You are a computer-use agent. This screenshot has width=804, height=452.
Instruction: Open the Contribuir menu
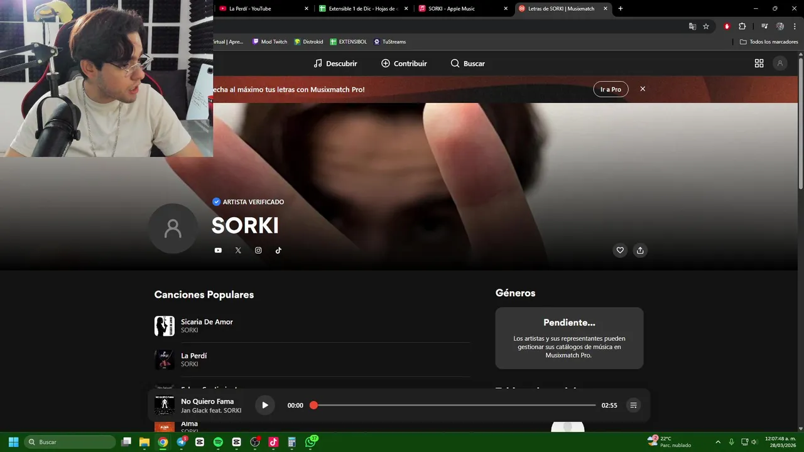404,63
